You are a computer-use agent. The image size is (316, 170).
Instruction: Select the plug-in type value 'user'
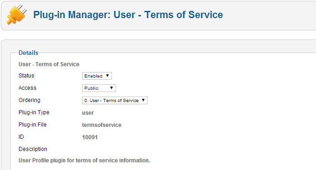click(88, 113)
